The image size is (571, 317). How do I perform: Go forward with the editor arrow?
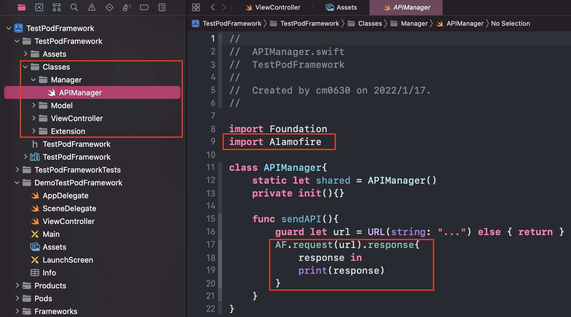pyautogui.click(x=224, y=7)
